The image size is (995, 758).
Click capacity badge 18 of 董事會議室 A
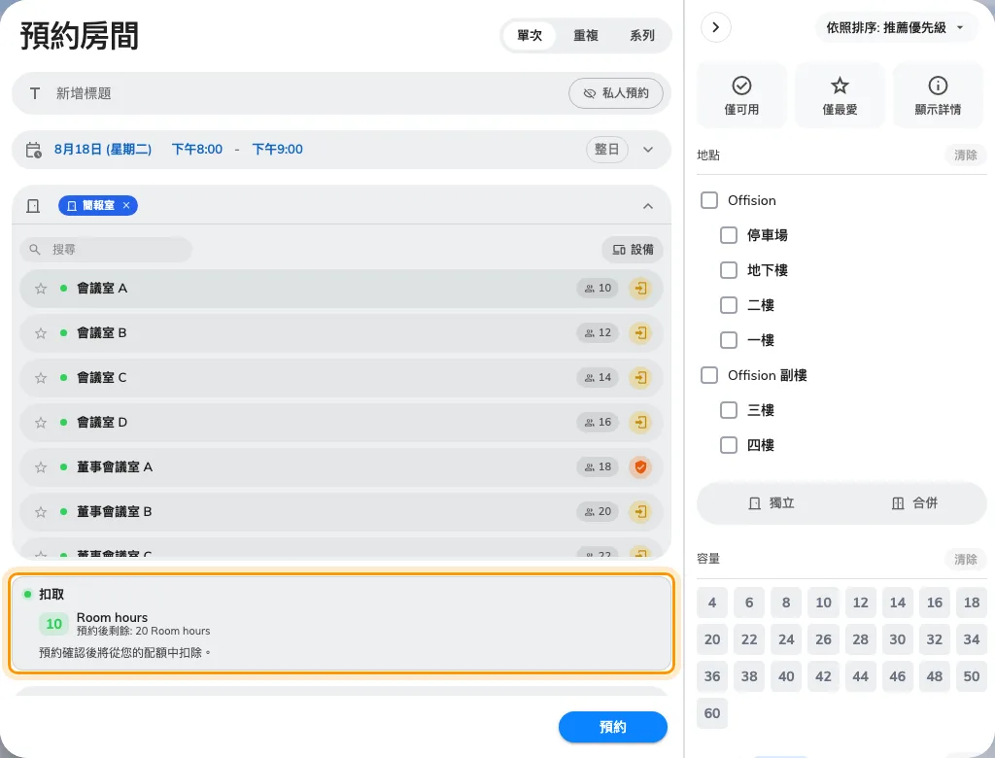coord(598,467)
